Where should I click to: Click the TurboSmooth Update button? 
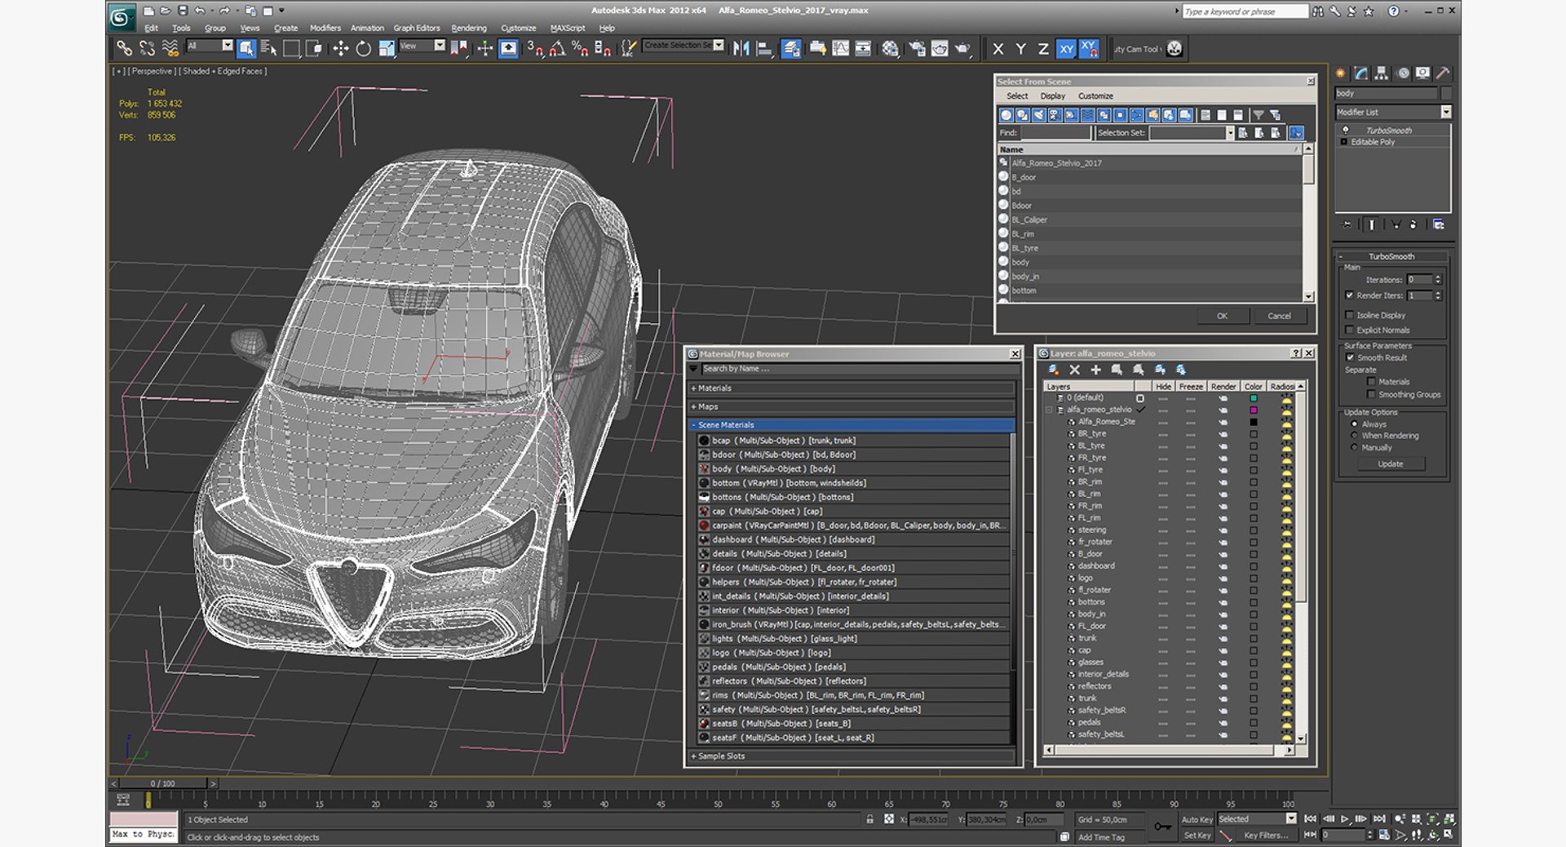[1391, 463]
